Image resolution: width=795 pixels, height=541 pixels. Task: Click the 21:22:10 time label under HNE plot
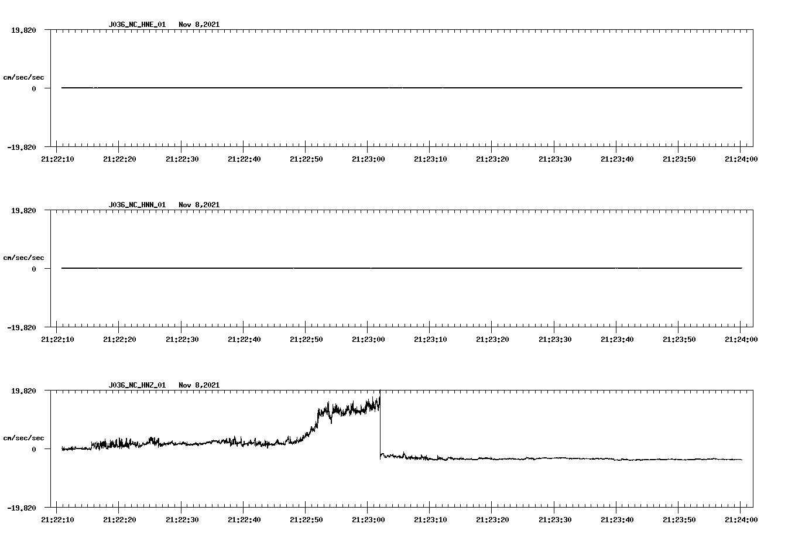pyautogui.click(x=57, y=159)
